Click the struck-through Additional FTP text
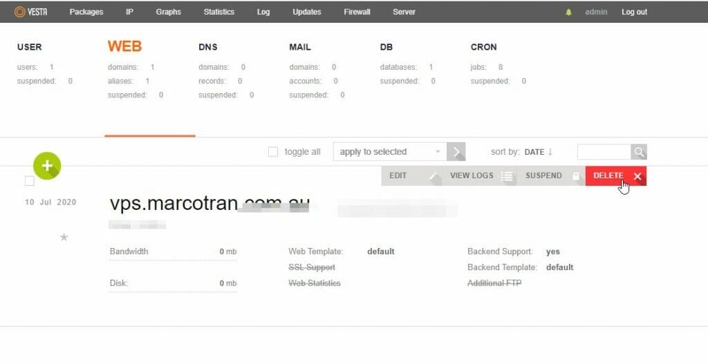This screenshot has height=364, width=708. click(x=494, y=282)
